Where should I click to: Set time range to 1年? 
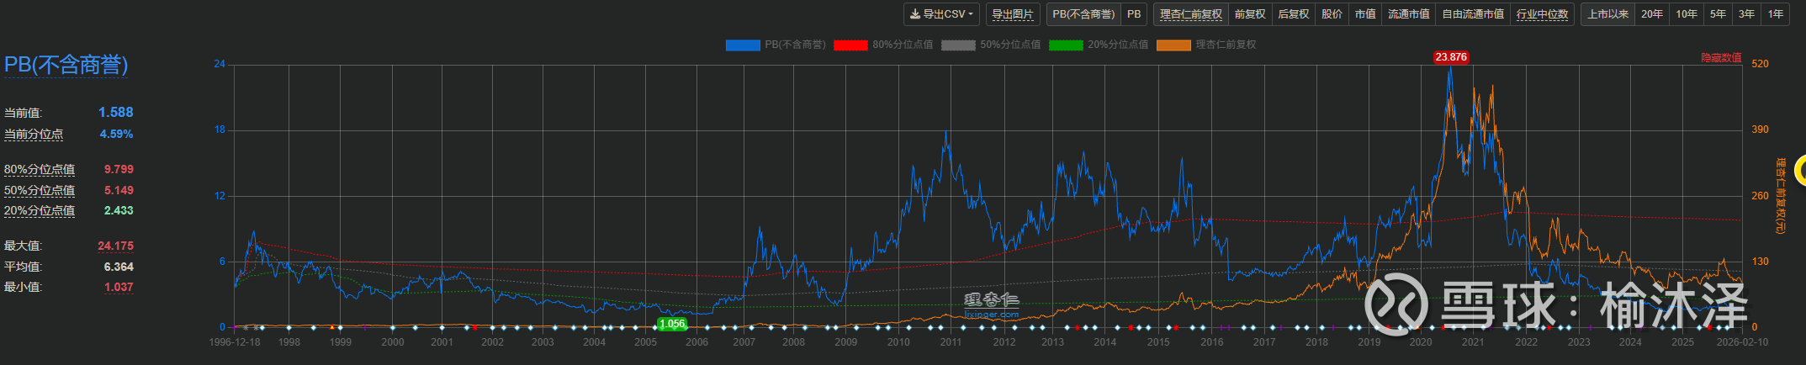(1776, 14)
